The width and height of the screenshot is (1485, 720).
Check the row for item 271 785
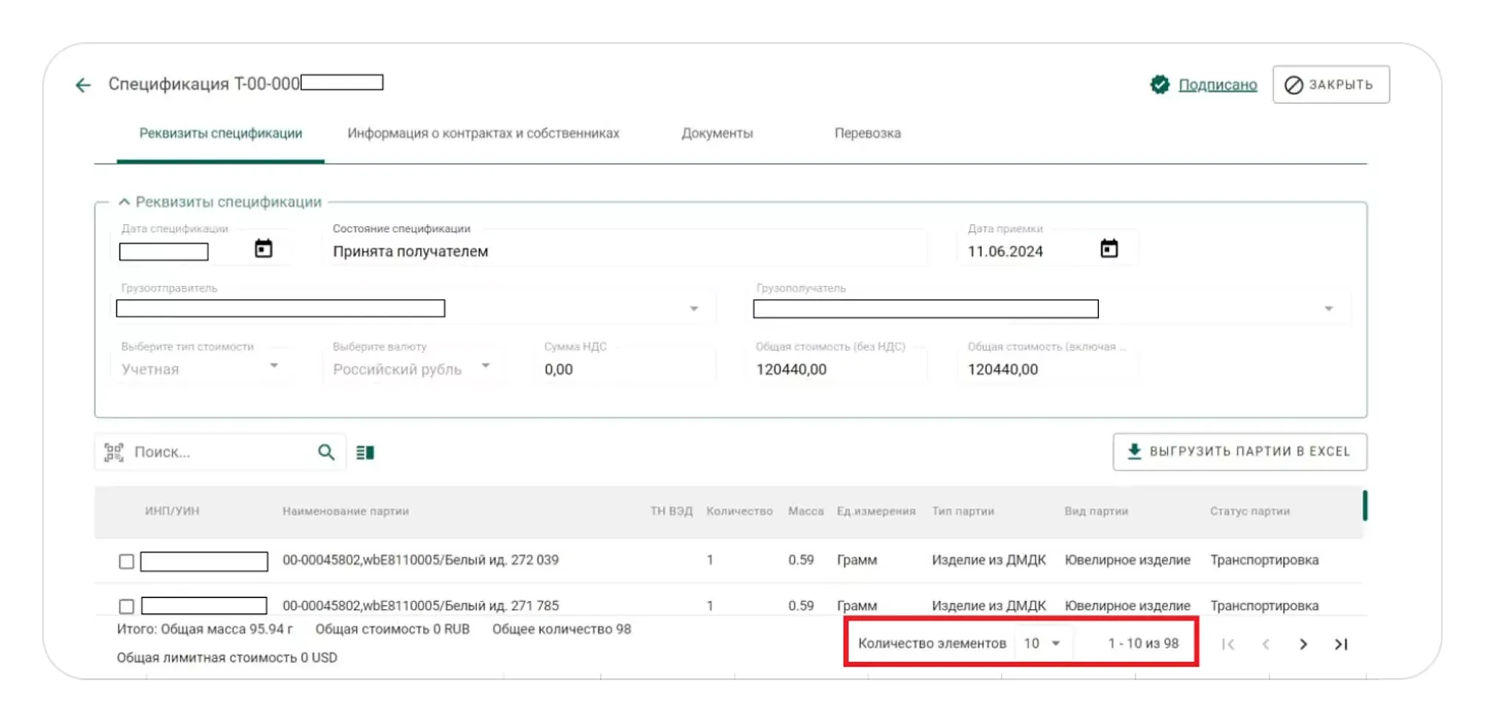click(127, 606)
